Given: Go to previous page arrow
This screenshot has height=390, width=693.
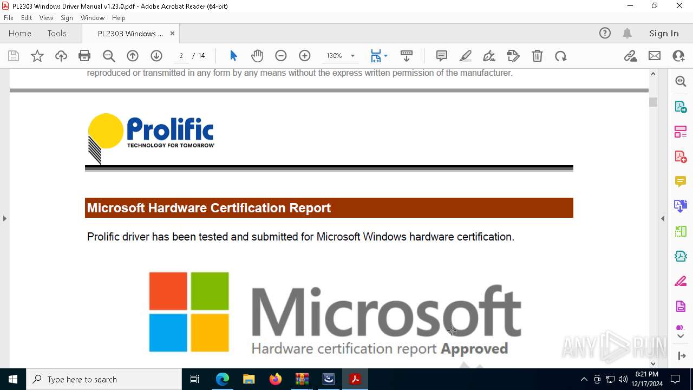Looking at the screenshot, I should (133, 56).
